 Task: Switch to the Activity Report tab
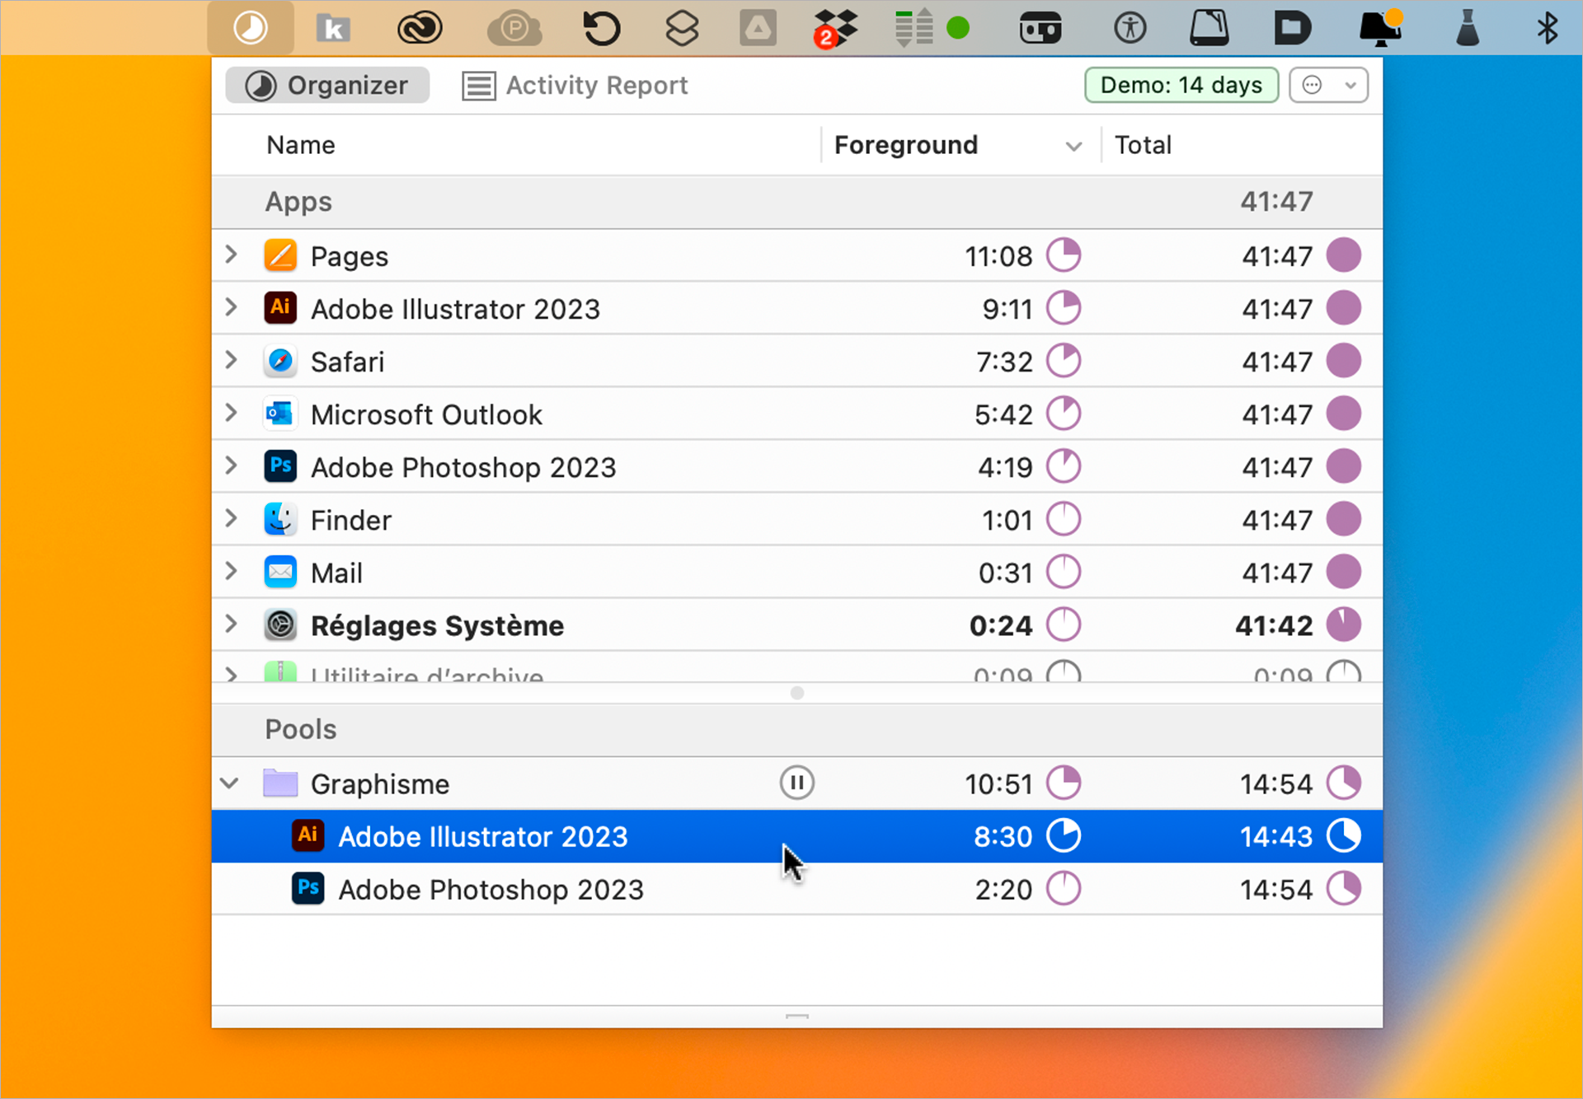point(575,85)
